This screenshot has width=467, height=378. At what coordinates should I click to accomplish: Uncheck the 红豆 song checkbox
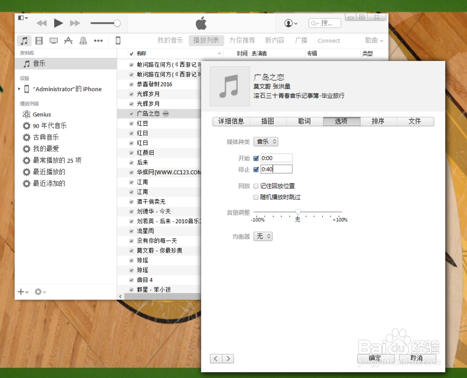coord(131,124)
